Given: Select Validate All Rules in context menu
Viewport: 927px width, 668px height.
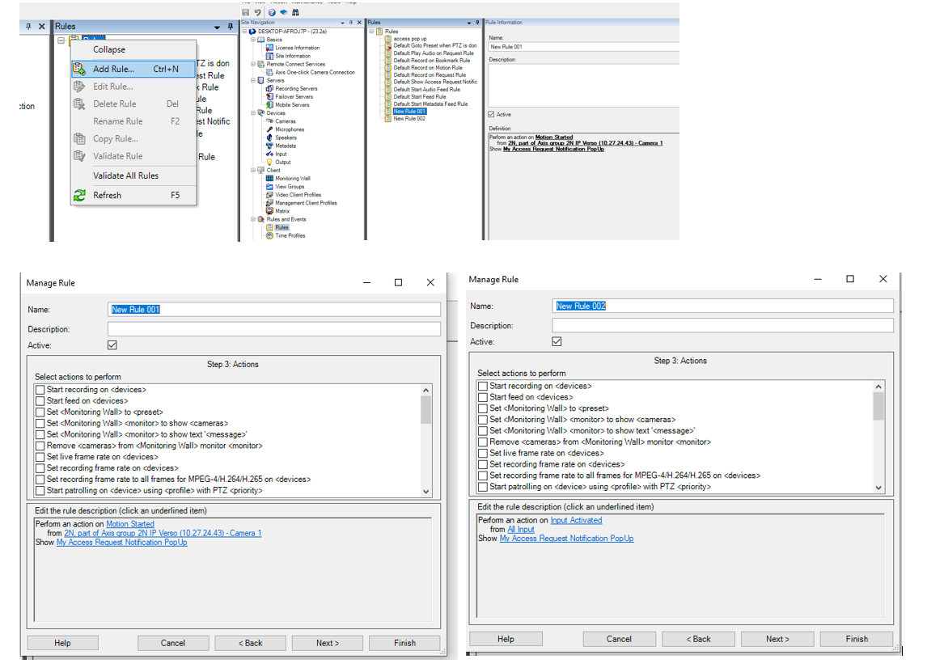Looking at the screenshot, I should (125, 175).
